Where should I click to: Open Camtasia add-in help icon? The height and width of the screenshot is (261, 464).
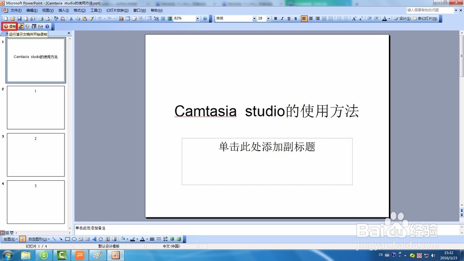47,26
